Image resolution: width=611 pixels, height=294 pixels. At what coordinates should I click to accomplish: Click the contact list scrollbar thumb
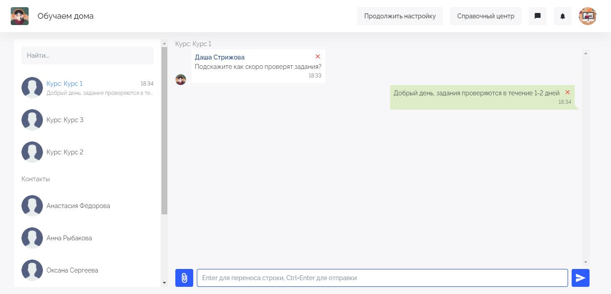pyautogui.click(x=164, y=131)
